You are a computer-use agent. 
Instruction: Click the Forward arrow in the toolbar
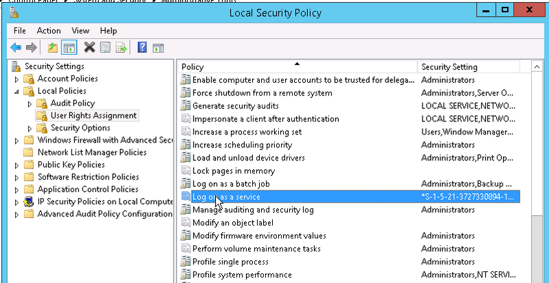(x=30, y=47)
